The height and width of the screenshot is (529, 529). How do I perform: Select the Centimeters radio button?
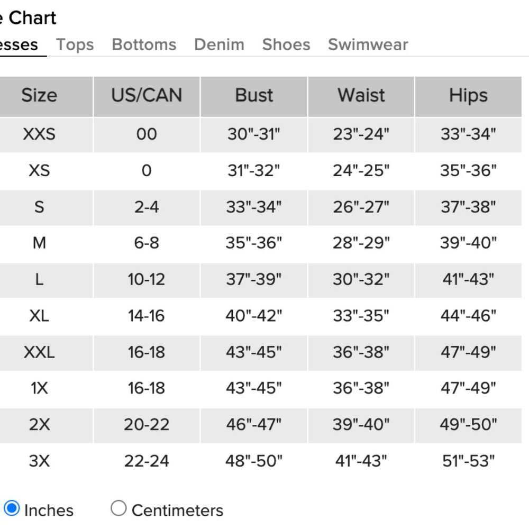pyautogui.click(x=118, y=509)
